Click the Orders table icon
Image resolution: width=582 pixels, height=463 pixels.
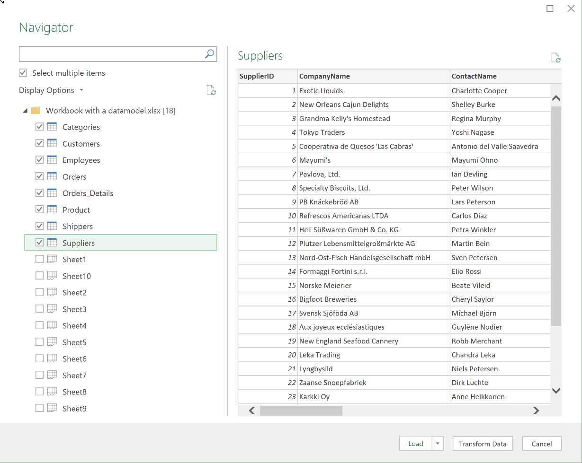[x=52, y=176]
